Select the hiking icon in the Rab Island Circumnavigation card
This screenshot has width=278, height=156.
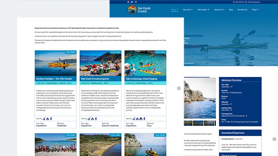[x=96, y=119]
